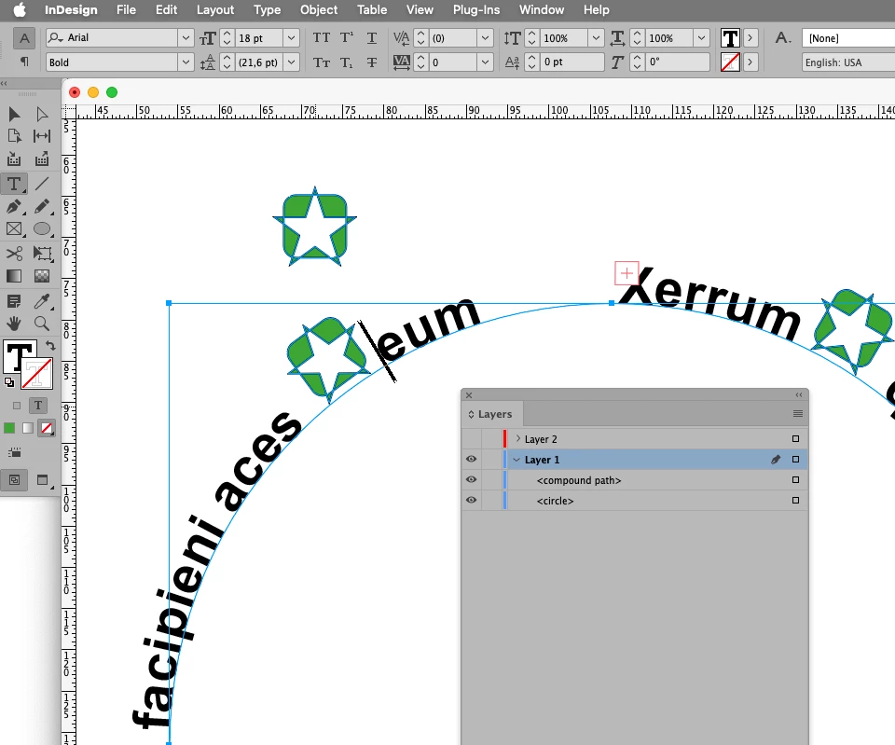
Task: Pick the Content Placer tool
Action: (42, 159)
